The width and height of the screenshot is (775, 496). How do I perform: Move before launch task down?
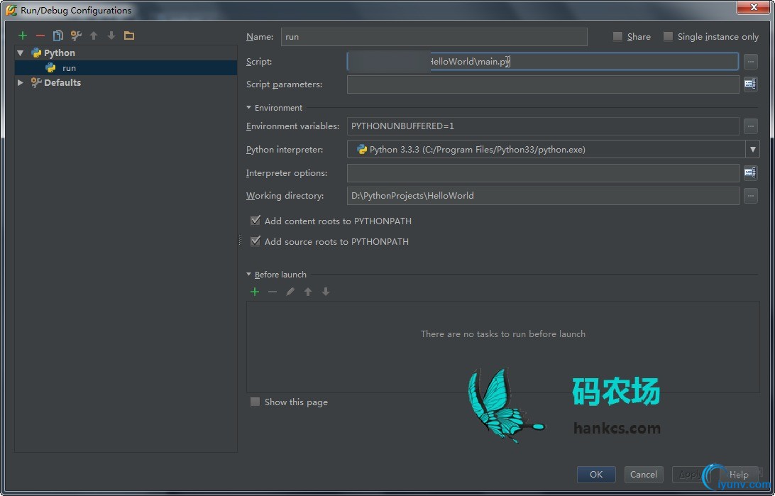pos(326,292)
